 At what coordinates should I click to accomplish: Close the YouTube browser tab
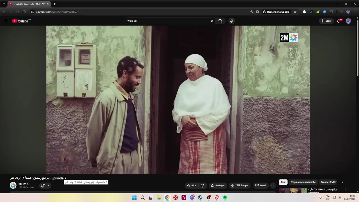click(x=48, y=4)
